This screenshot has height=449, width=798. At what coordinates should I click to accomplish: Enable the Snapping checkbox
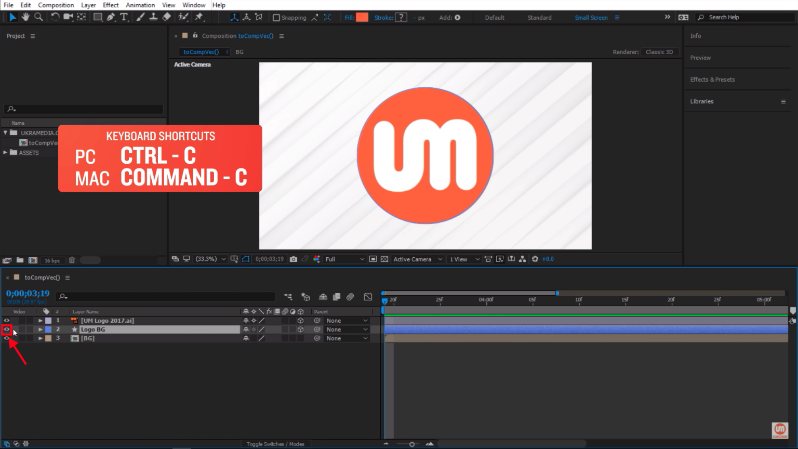click(276, 18)
